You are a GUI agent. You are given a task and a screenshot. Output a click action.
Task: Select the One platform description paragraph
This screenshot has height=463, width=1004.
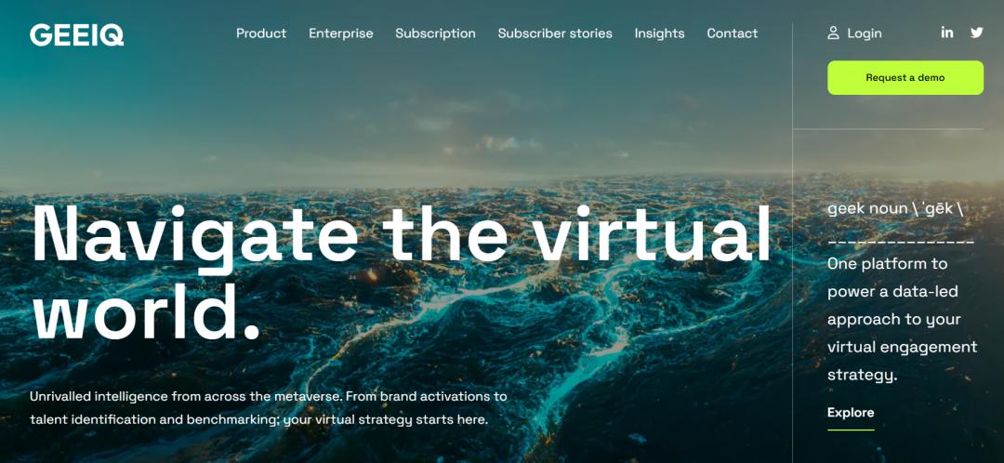(902, 319)
